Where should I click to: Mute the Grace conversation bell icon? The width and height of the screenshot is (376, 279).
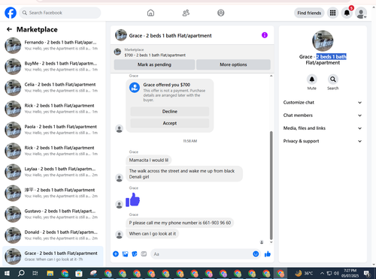click(312, 79)
